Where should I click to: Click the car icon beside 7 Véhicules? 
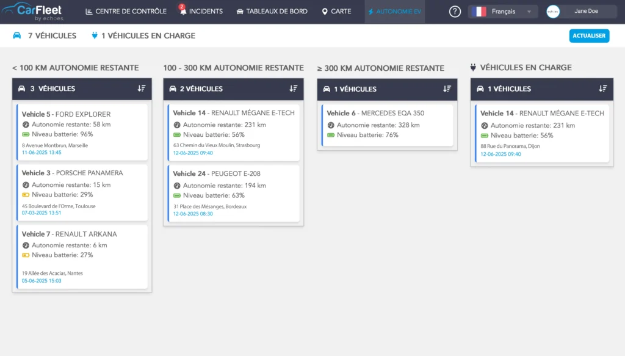point(17,35)
